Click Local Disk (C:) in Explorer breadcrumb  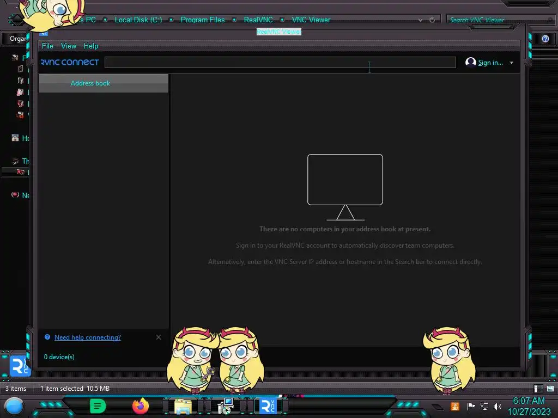pos(138,20)
